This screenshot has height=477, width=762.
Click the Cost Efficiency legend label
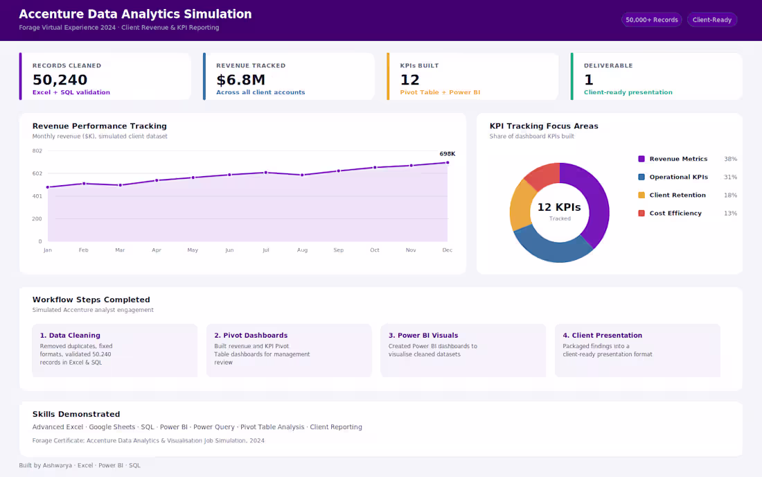pyautogui.click(x=675, y=213)
